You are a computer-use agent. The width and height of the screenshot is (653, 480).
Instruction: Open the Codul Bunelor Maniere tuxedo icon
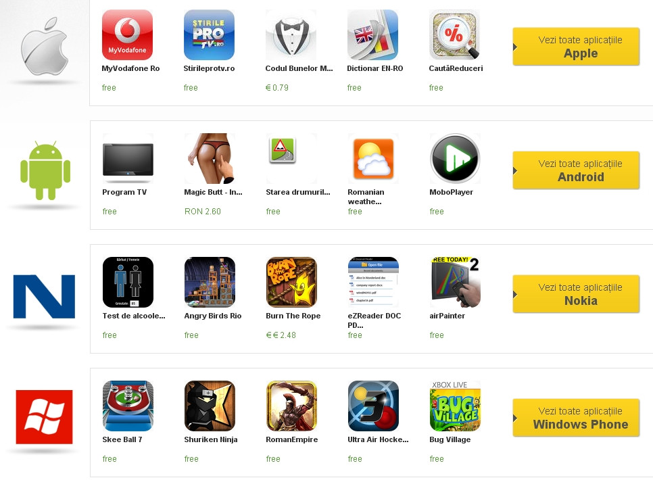(291, 34)
